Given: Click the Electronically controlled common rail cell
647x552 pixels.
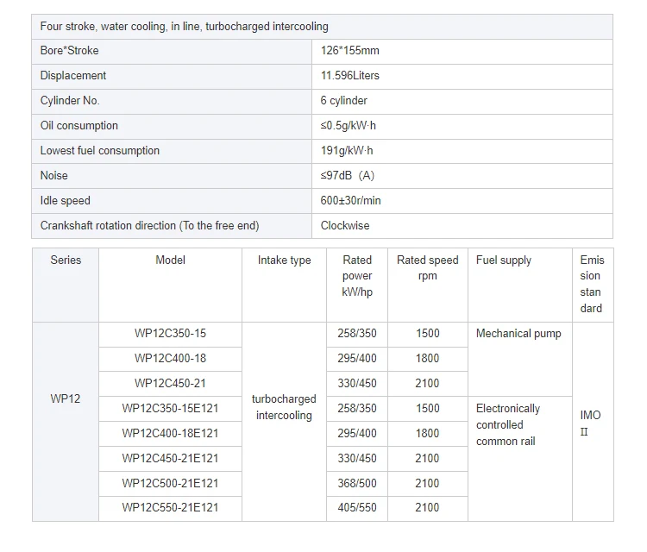Looking at the screenshot, I should (508, 425).
